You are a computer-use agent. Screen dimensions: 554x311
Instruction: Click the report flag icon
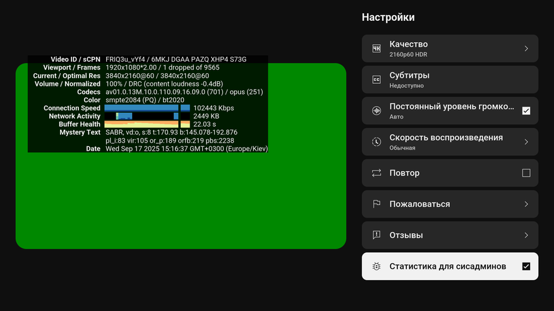click(x=376, y=204)
